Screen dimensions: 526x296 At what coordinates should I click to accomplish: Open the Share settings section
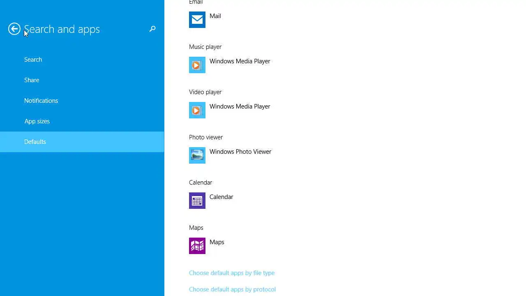point(82,80)
